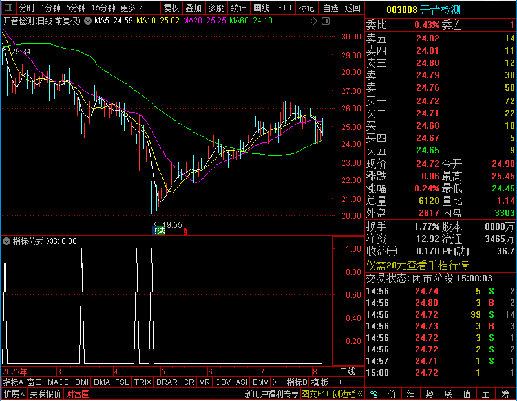Open 新用户福利专享 promotion
This screenshot has height=401, width=517.
(271, 394)
